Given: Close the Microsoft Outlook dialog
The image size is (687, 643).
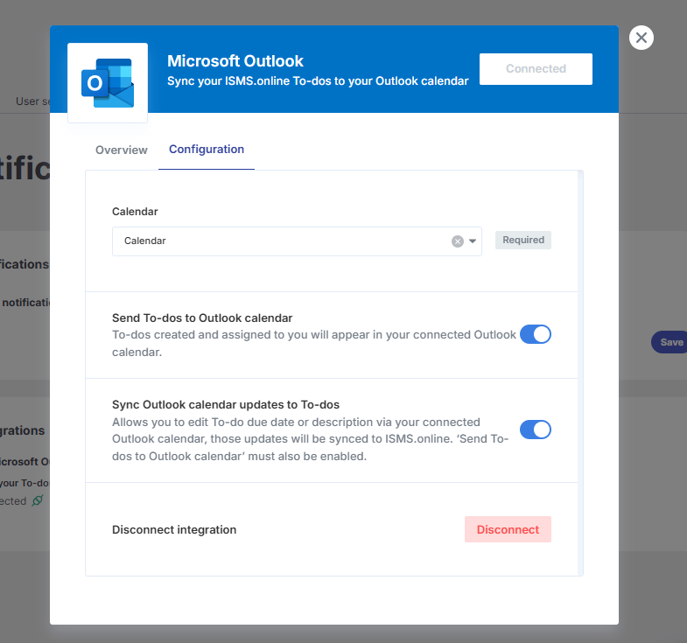Looking at the screenshot, I should pos(641,38).
